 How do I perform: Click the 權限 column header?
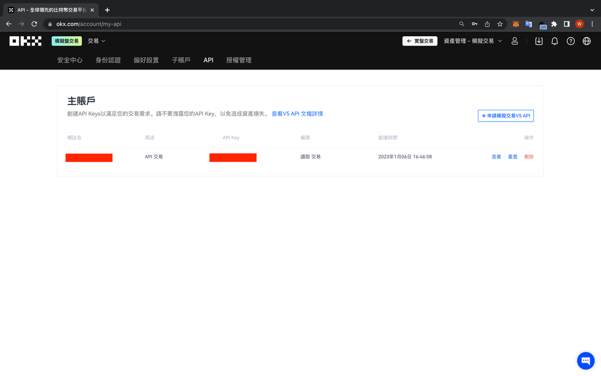(305, 138)
